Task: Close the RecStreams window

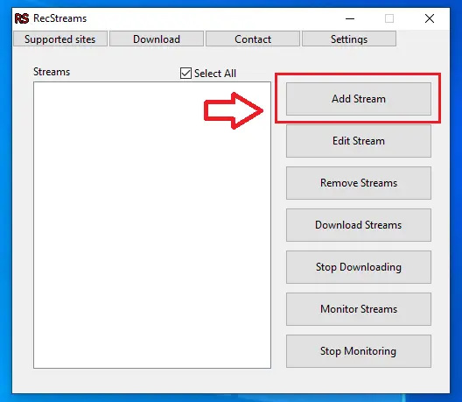Action: click(430, 18)
